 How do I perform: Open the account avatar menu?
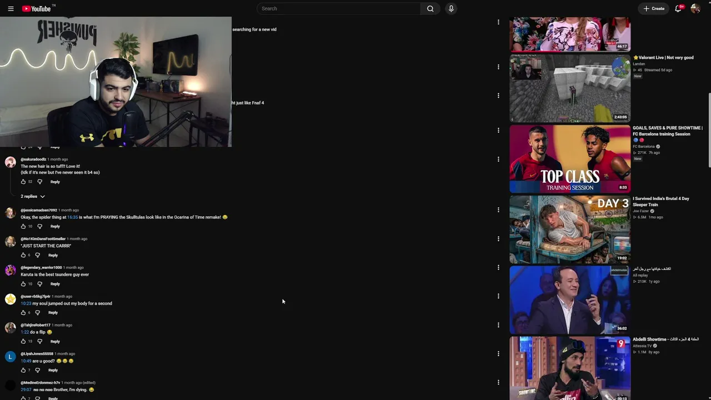click(695, 8)
